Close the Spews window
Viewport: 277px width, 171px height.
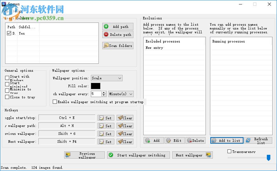click(x=269, y=4)
